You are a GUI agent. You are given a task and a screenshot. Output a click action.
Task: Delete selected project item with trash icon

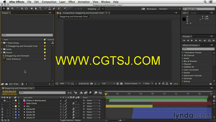pyautogui.click(x=22, y=84)
